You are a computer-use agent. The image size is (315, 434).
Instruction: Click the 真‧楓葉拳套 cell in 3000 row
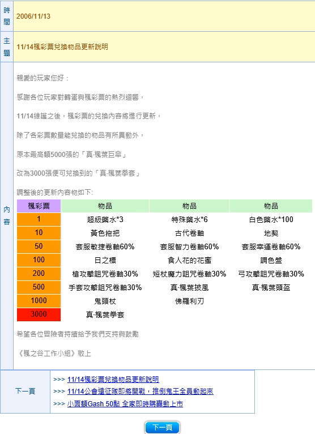105,314
